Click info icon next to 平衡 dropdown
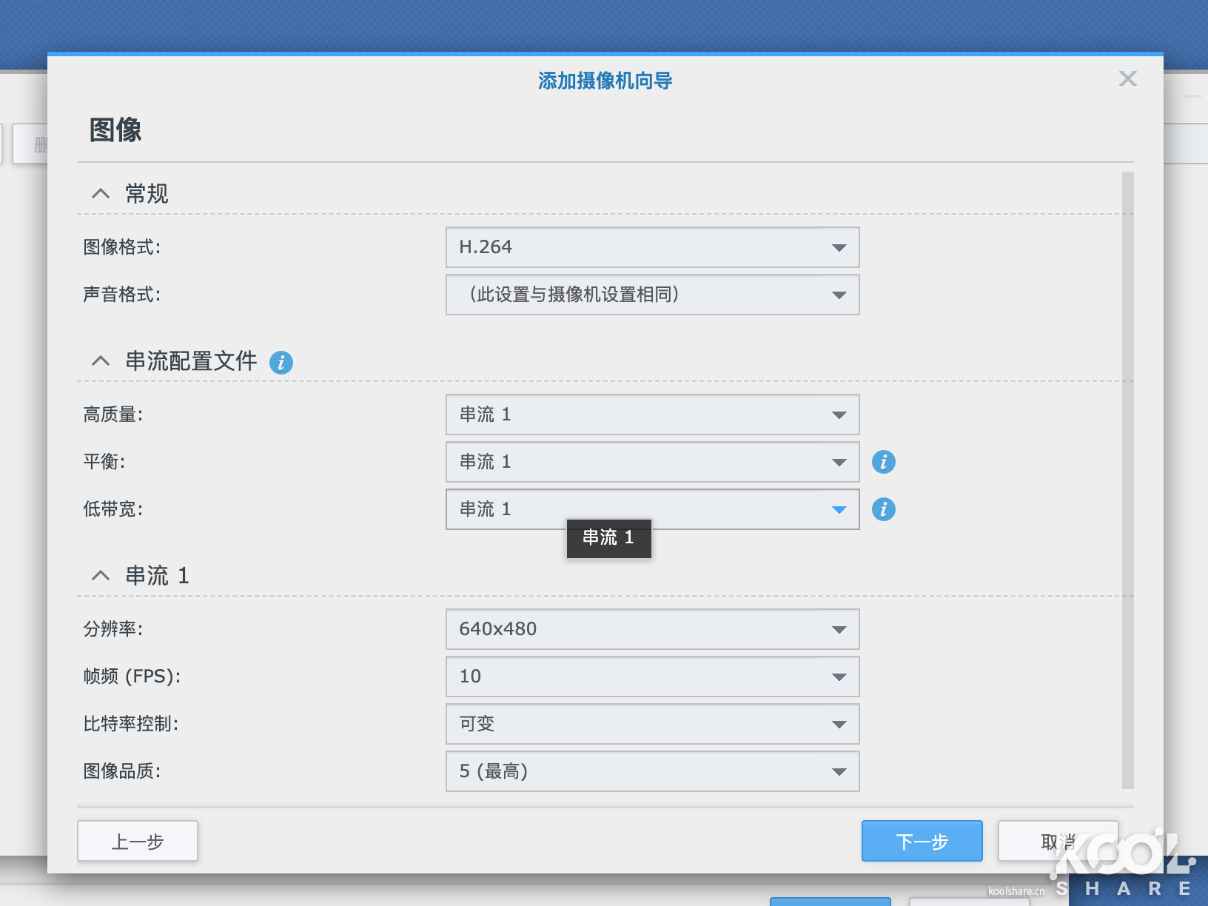The width and height of the screenshot is (1208, 906). pyautogui.click(x=884, y=462)
